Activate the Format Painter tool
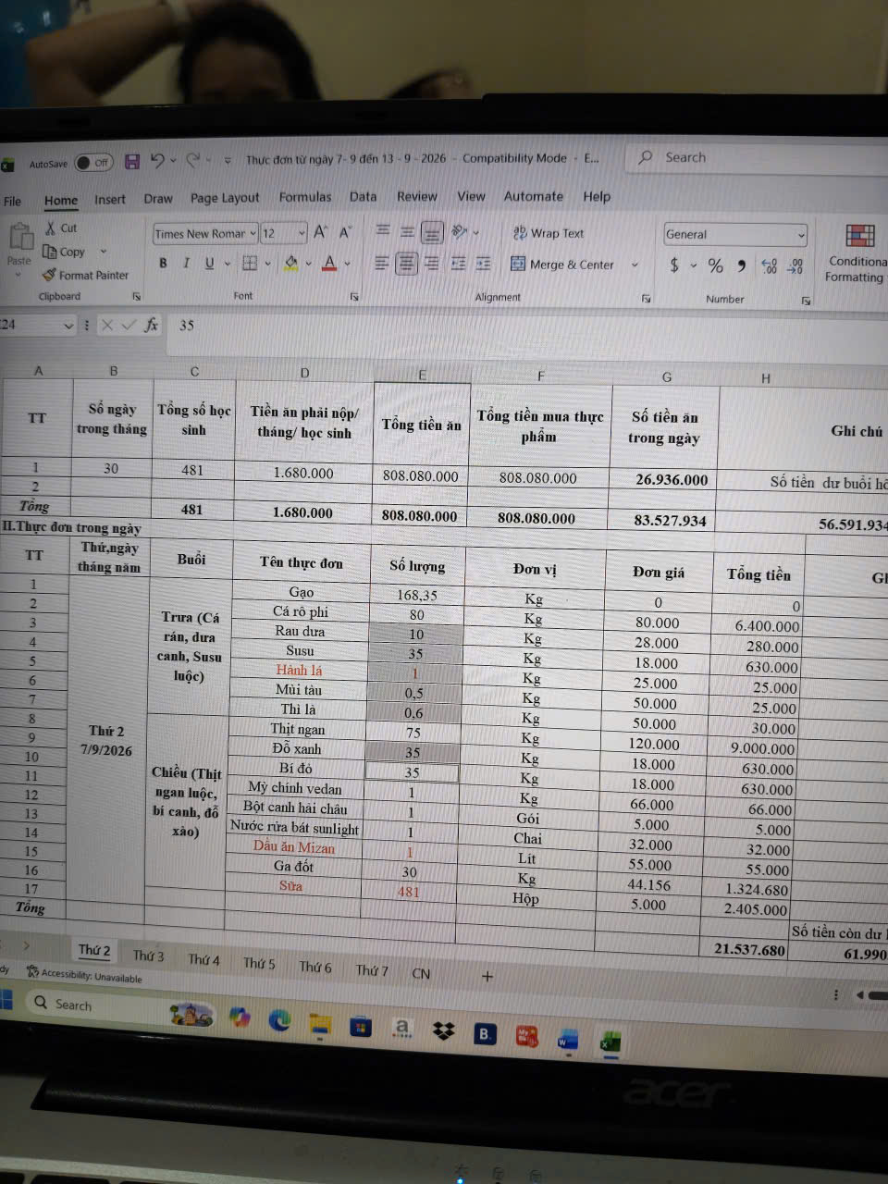 [x=85, y=275]
